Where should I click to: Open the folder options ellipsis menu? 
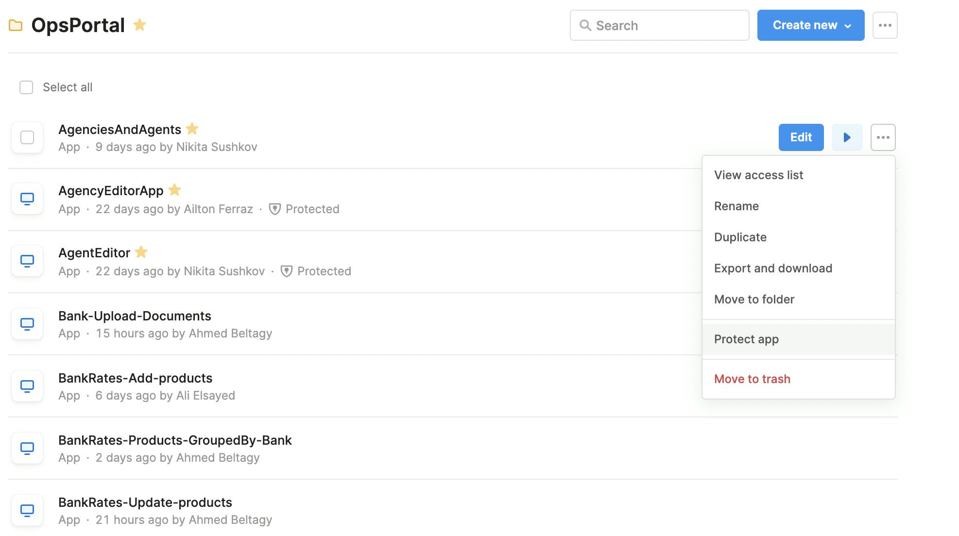885,25
